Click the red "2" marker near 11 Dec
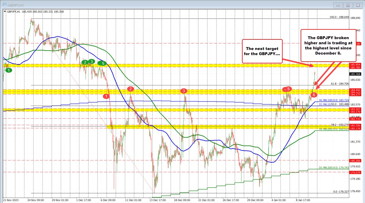The image size is (365, 203). click(x=130, y=89)
